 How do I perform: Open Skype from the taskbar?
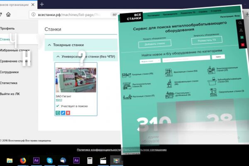[50, 161]
